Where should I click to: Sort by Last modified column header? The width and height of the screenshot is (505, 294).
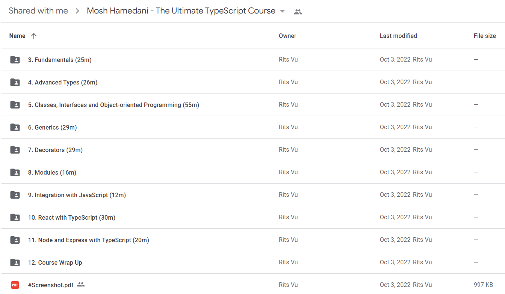pos(398,36)
